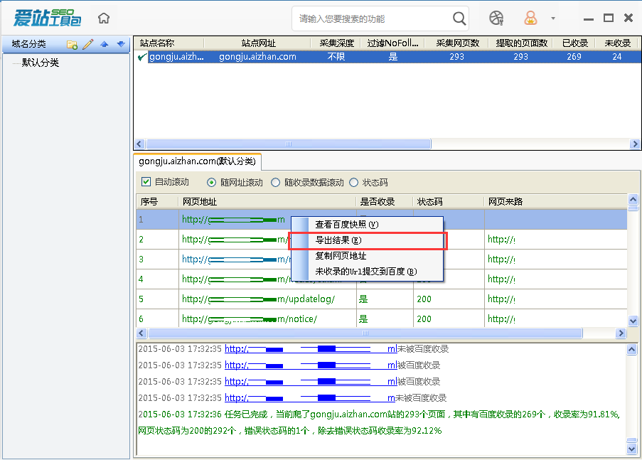The image size is (642, 460).
Task: Edit domain category with pencil icon
Action: pos(88,45)
